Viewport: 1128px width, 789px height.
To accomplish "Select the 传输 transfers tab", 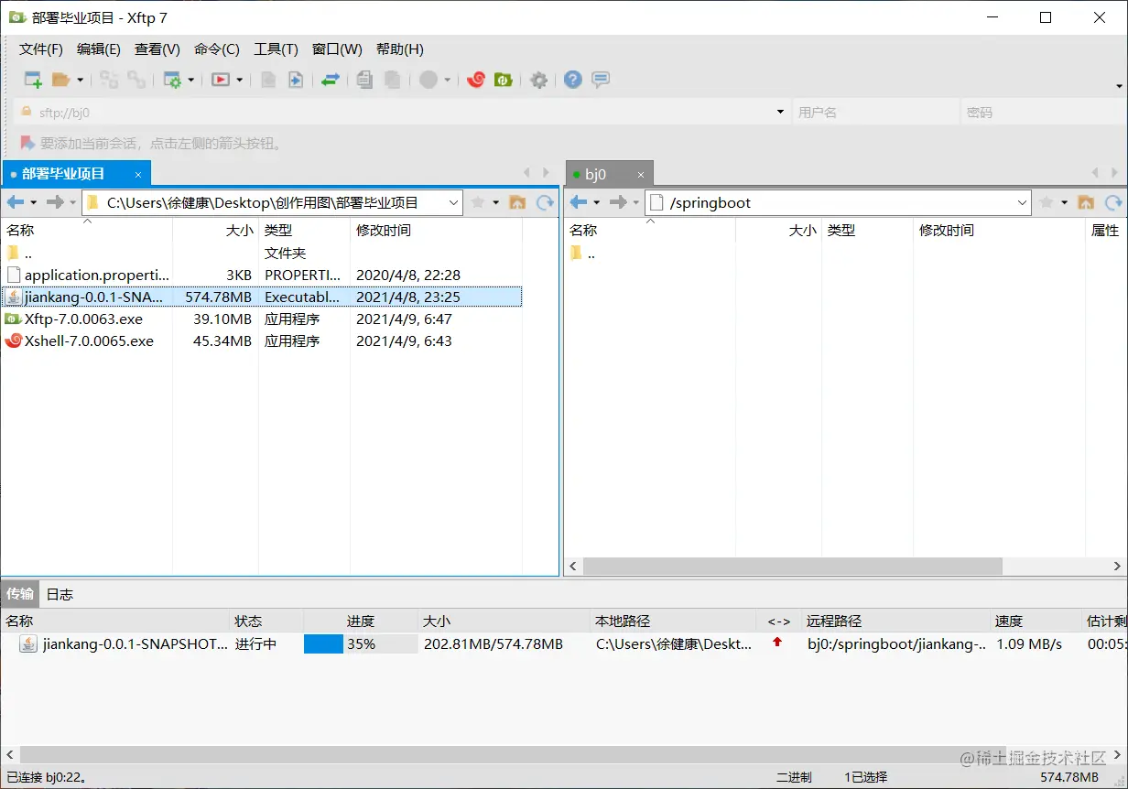I will 20,594.
